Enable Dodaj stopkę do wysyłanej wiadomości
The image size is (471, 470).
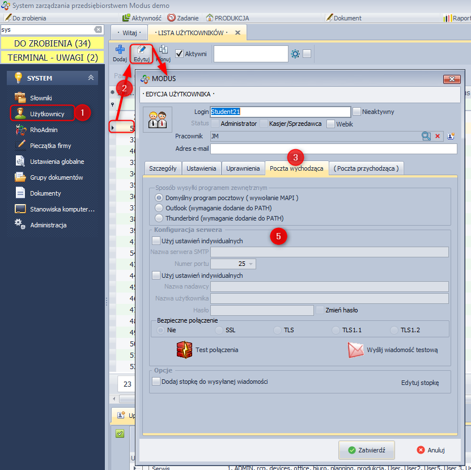(157, 382)
